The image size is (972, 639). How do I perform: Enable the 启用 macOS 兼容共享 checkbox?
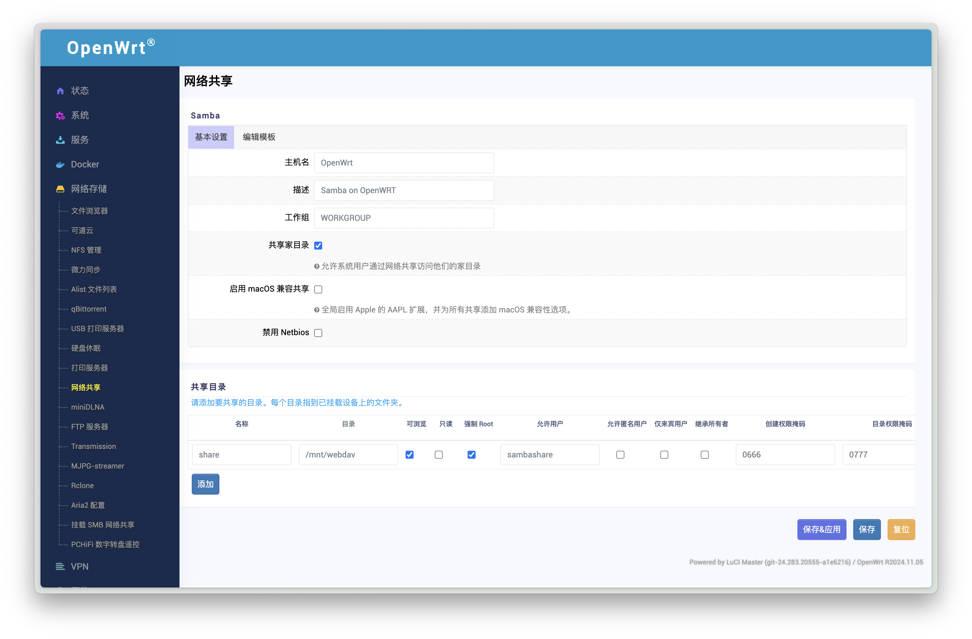(318, 289)
